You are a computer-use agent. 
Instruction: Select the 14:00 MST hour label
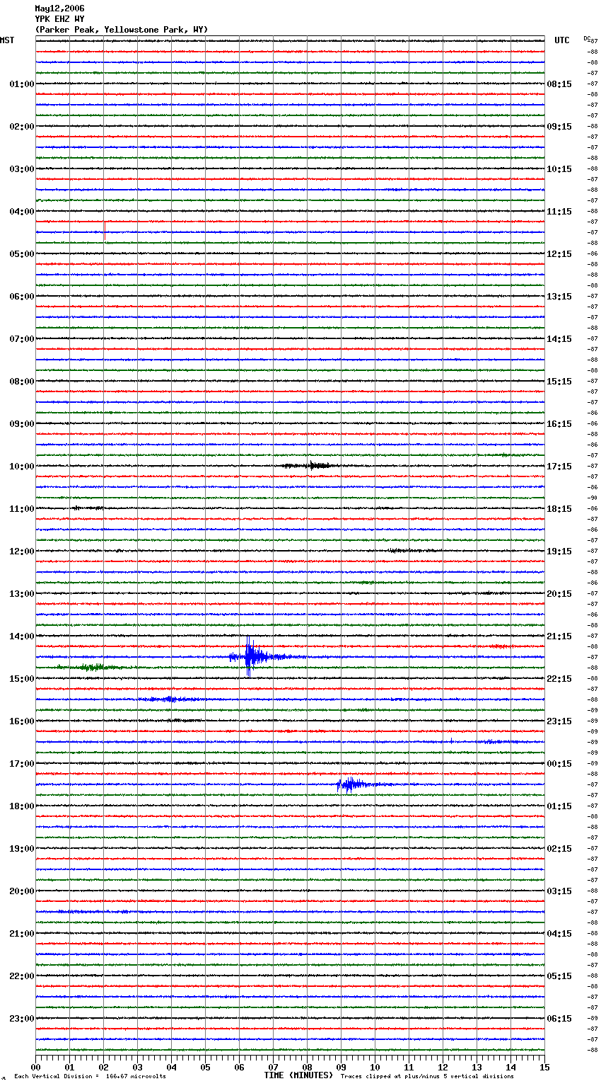[x=22, y=636]
